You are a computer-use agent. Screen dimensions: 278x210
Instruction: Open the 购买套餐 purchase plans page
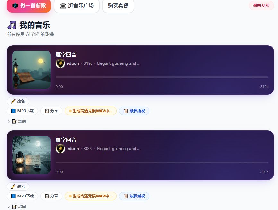tap(118, 6)
